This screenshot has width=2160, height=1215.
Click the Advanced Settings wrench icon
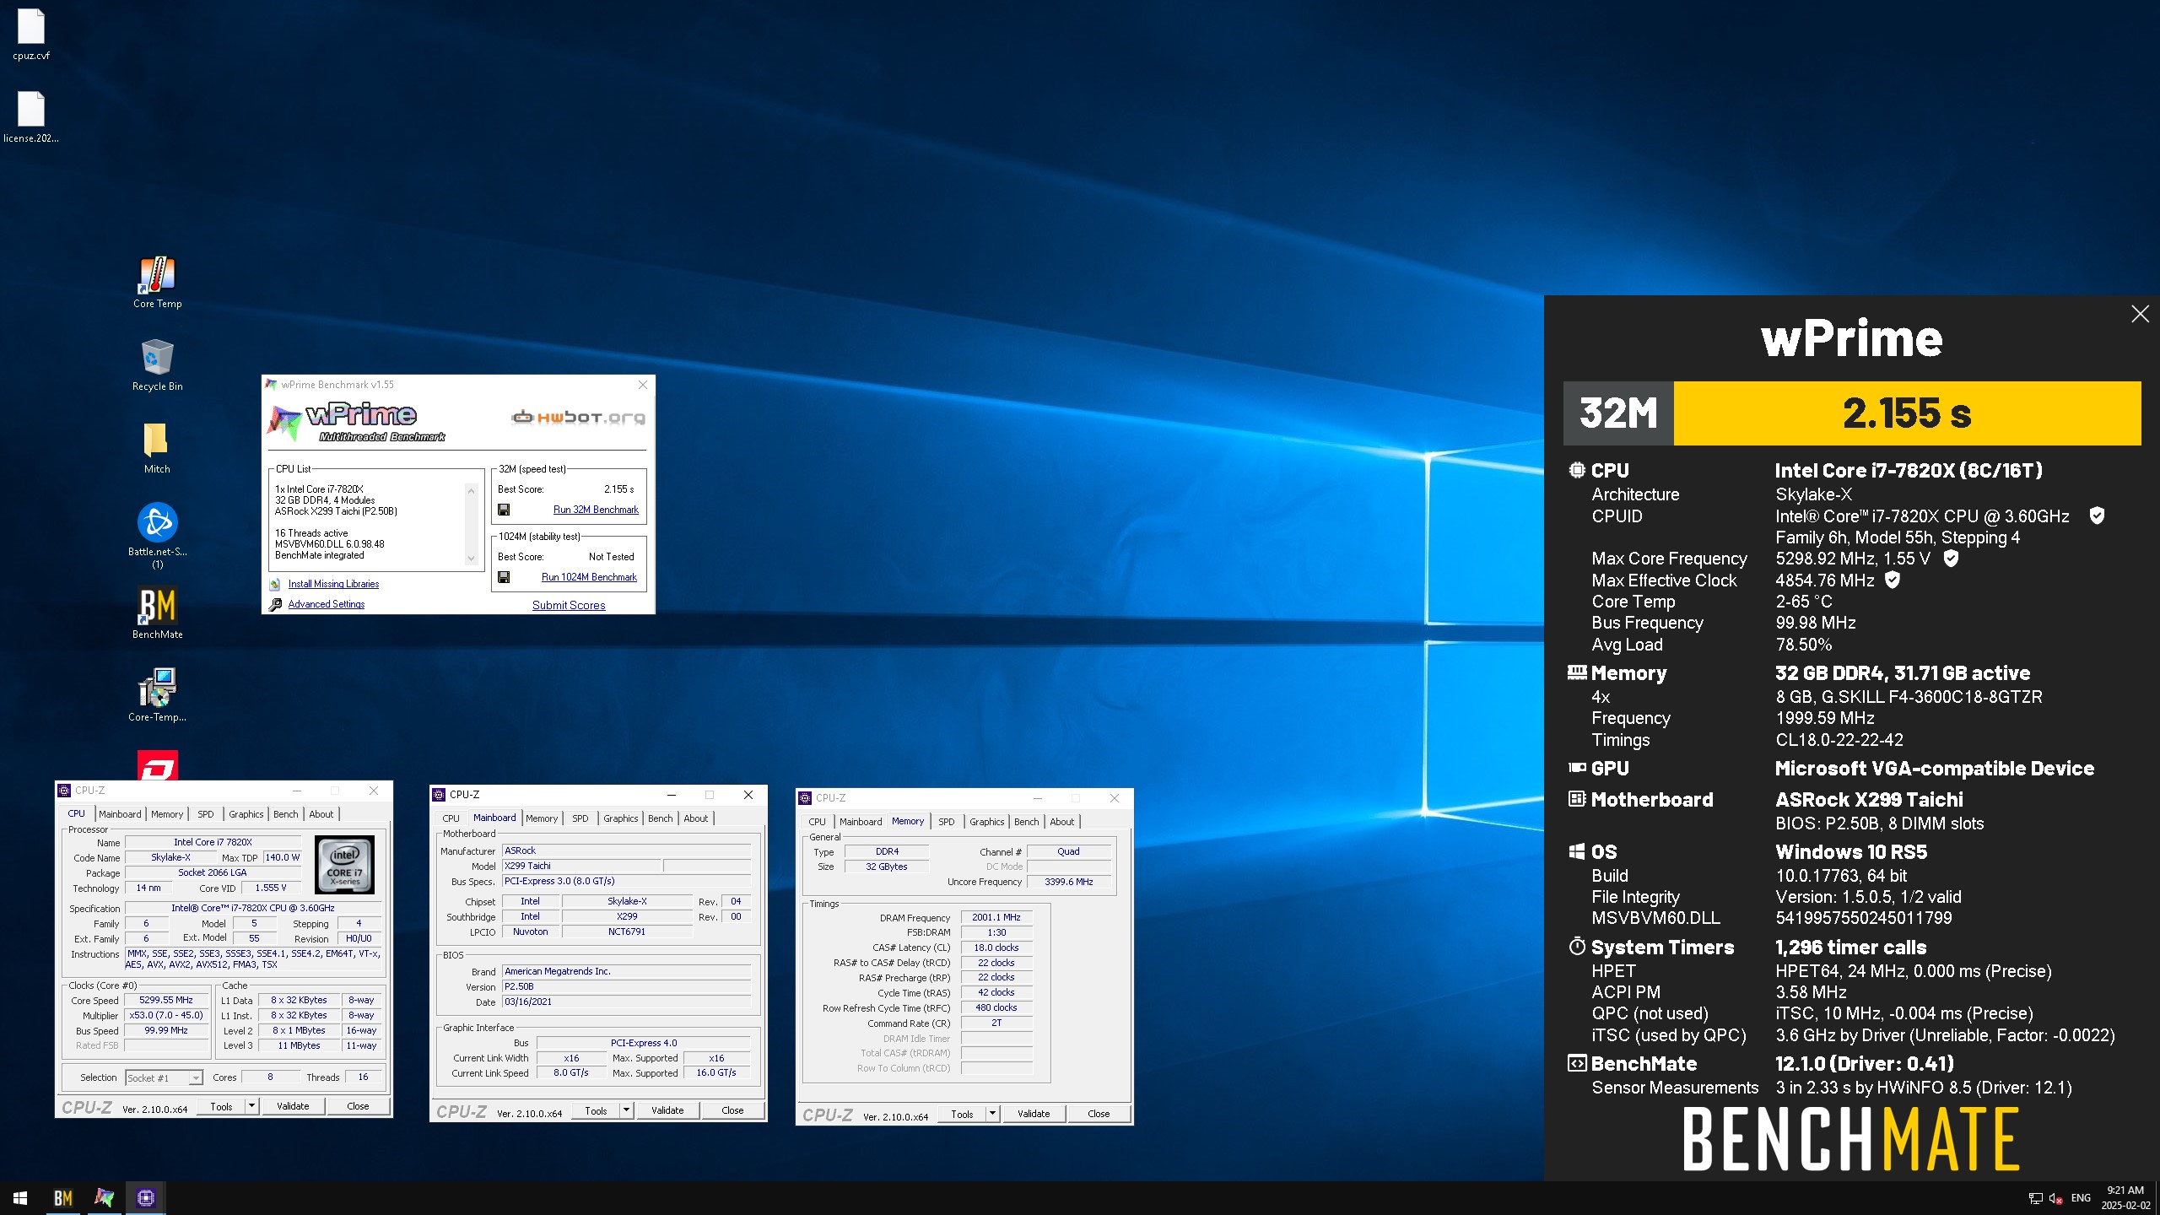[275, 604]
